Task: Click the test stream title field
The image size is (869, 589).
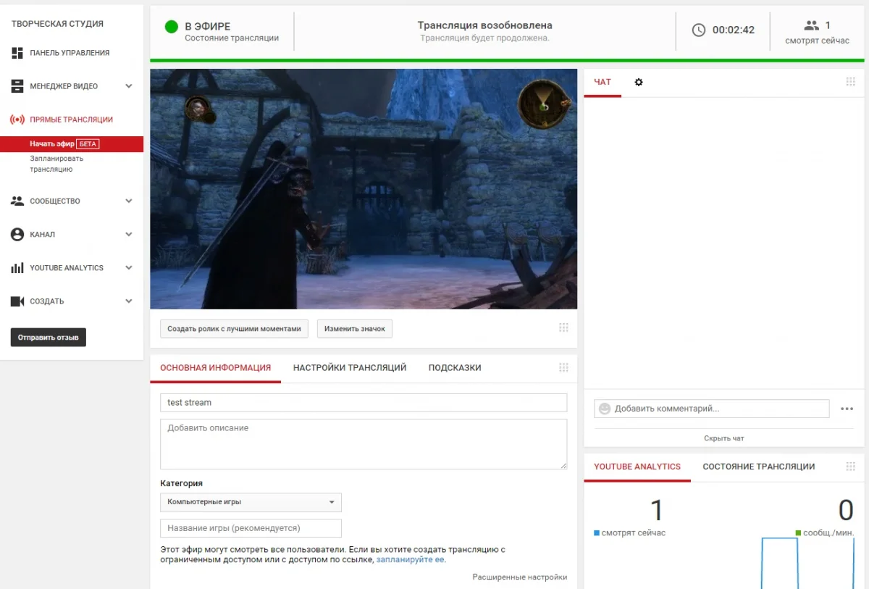Action: pyautogui.click(x=364, y=403)
